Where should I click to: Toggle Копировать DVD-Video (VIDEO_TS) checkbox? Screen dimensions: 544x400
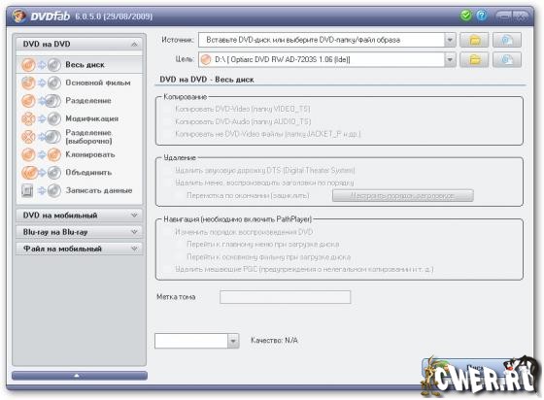tap(168, 109)
